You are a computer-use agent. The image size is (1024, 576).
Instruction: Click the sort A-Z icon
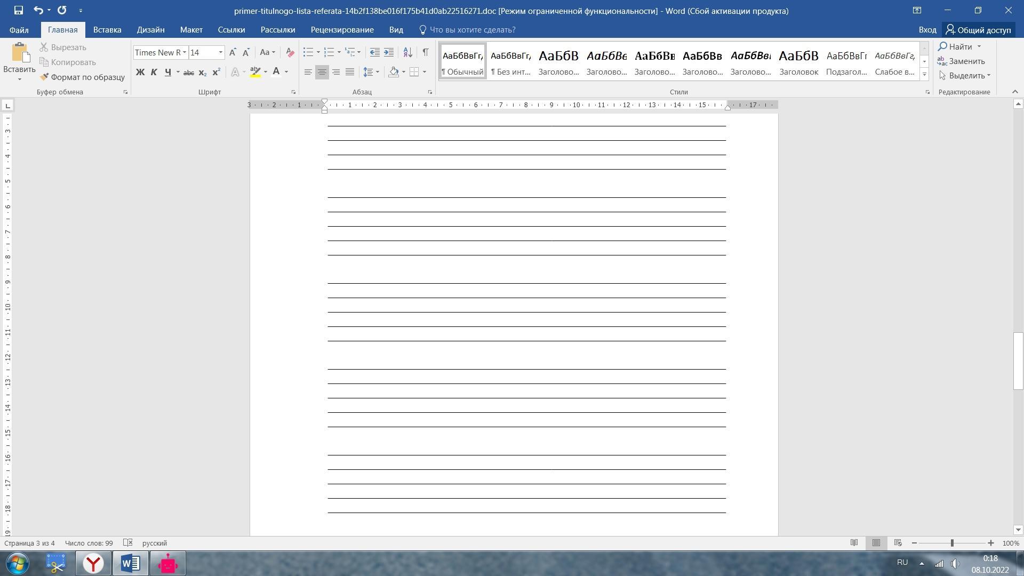point(407,52)
